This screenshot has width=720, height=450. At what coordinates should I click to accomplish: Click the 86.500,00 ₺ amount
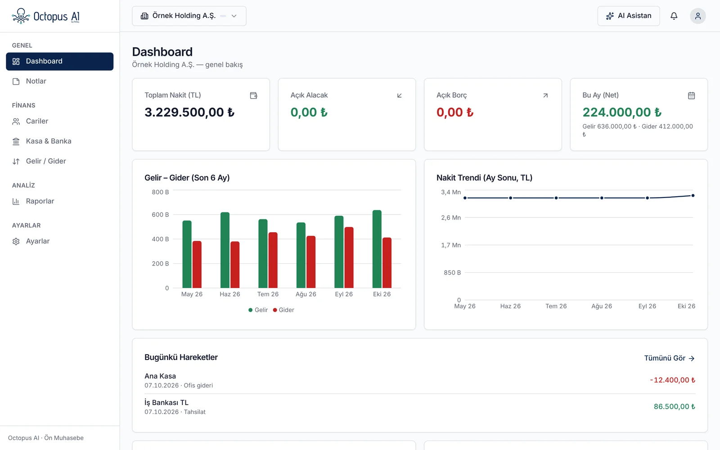coord(675,407)
